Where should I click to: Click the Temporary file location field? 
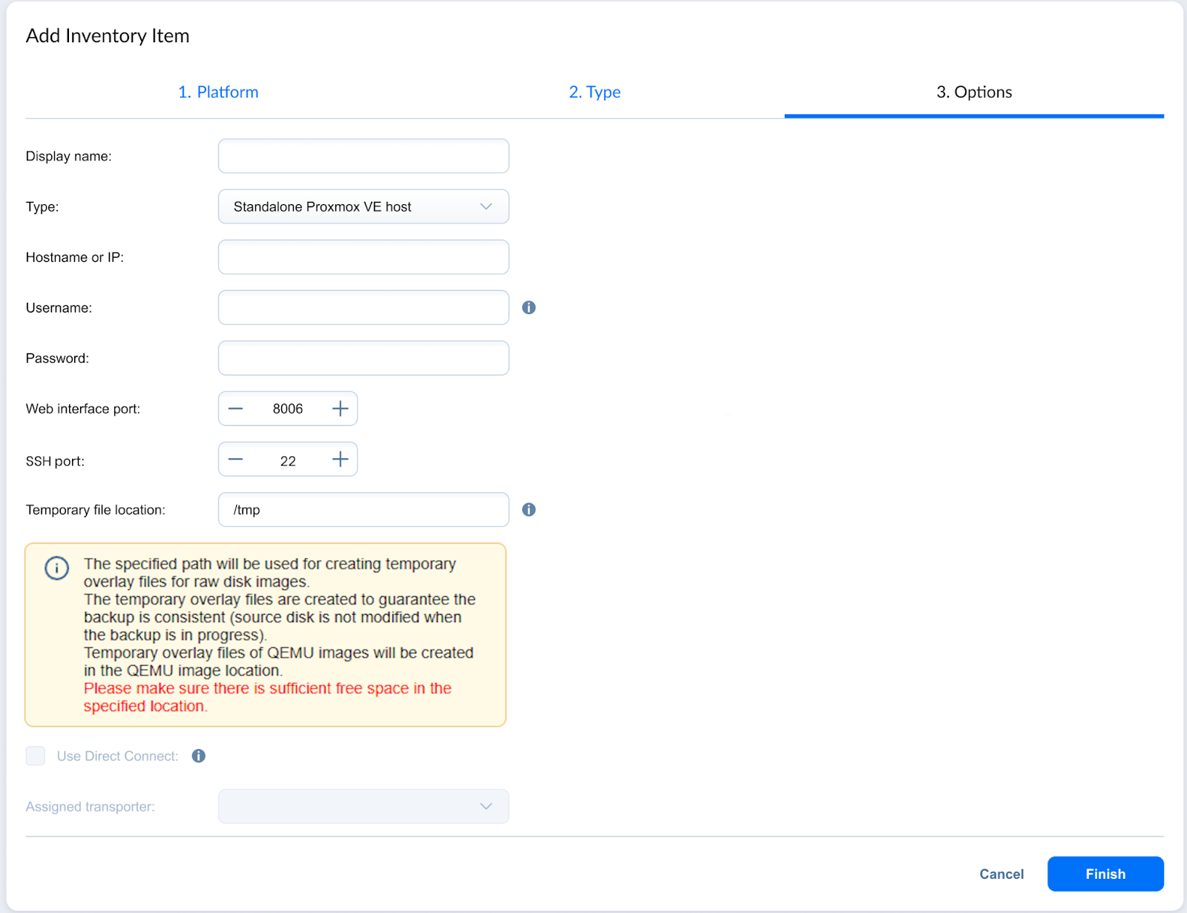pos(364,509)
